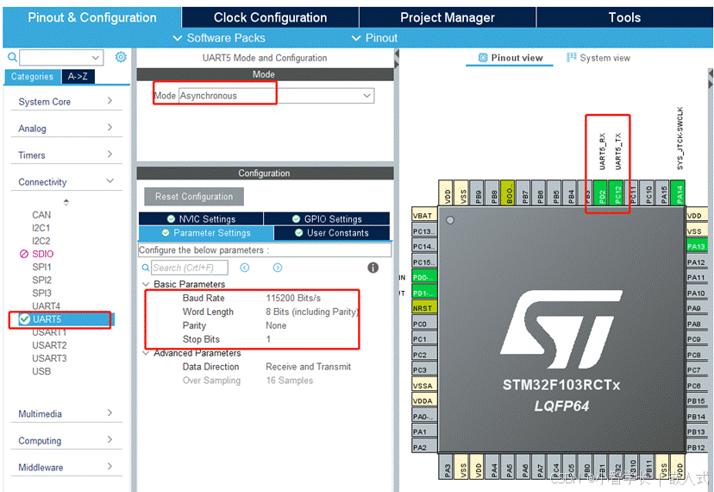Expand the Software Packs menu
This screenshot has width=714, height=492.
[219, 38]
